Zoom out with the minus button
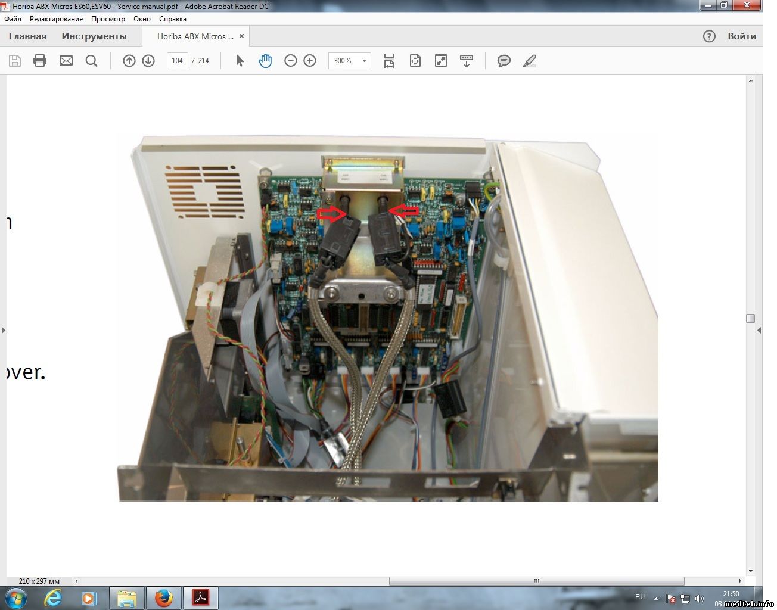 [x=291, y=61]
